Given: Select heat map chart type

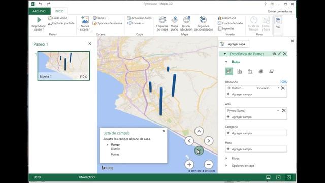Looking at the screenshot, I should (261, 71).
